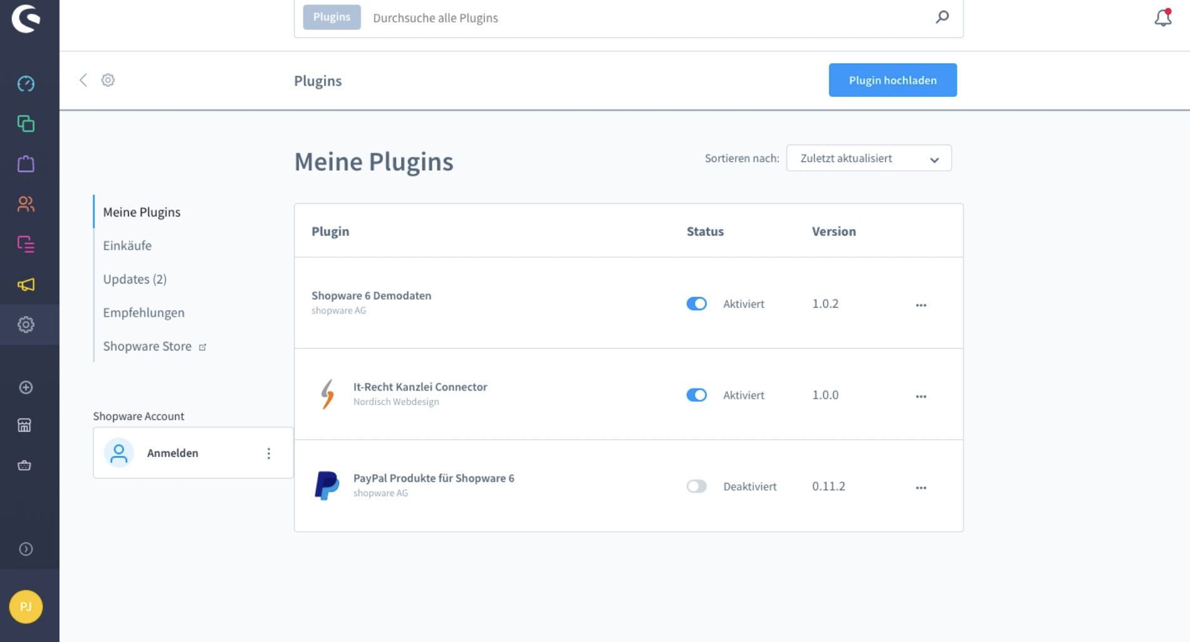The image size is (1190, 642).
Task: Open the Content sidebar icon
Action: [x=26, y=244]
